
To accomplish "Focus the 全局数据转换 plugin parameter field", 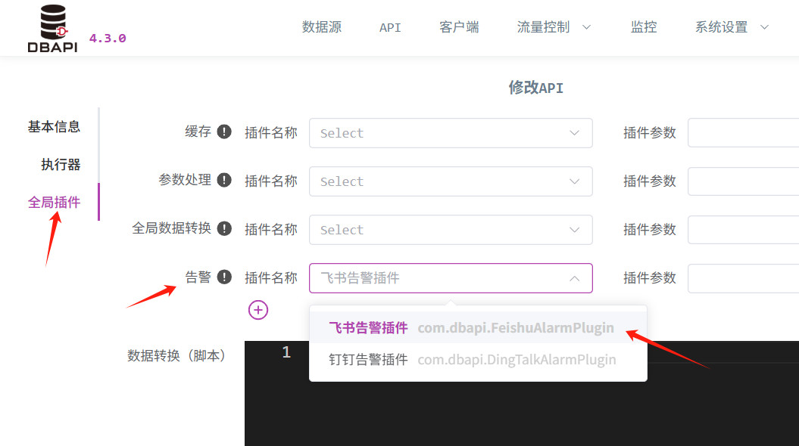I will pos(744,230).
